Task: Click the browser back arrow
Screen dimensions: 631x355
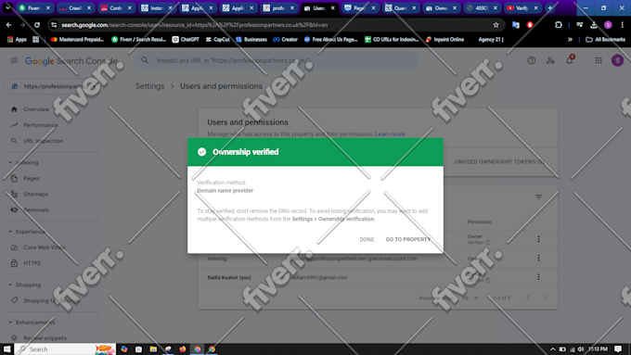Action: 9,25
